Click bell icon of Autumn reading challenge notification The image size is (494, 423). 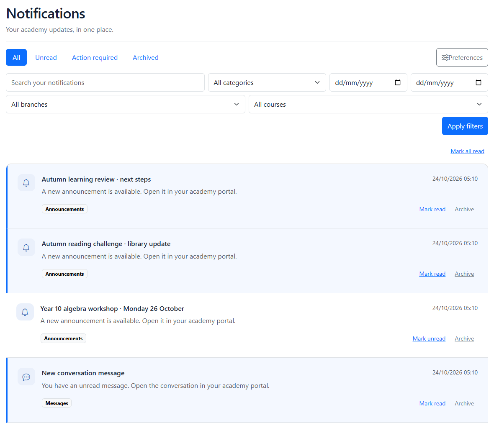coord(26,248)
